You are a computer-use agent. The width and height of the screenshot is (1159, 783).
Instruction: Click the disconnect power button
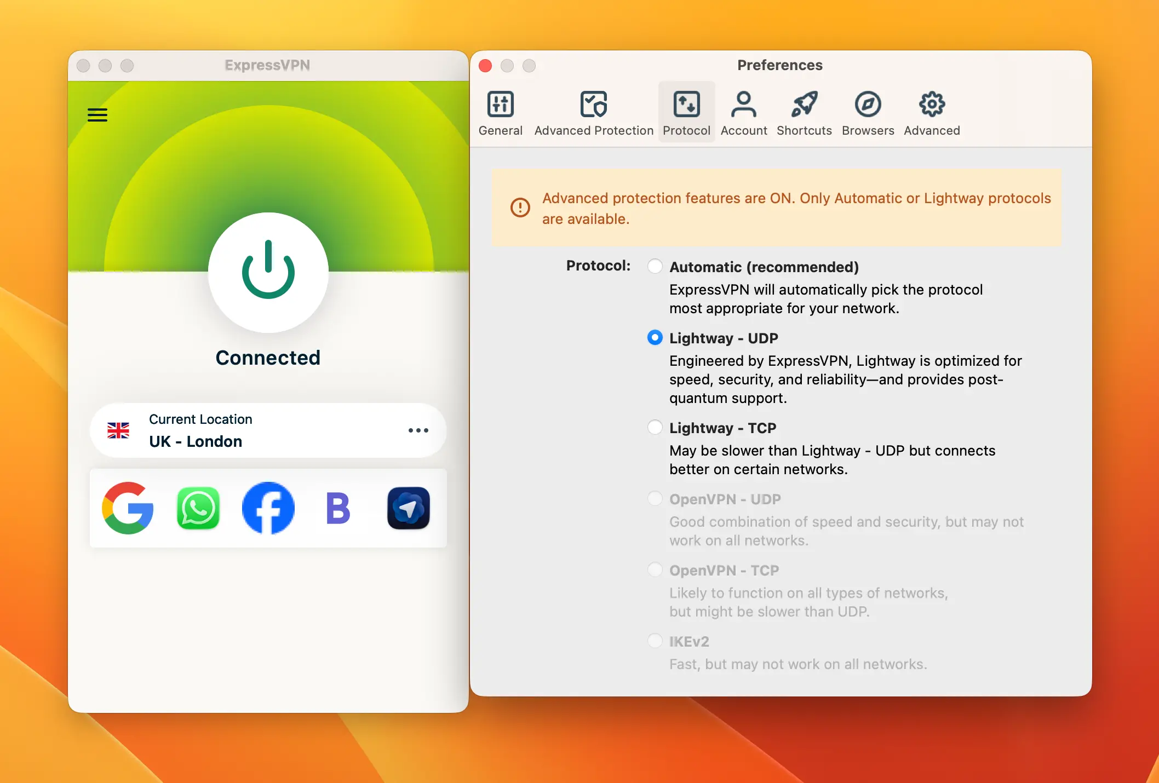267,274
